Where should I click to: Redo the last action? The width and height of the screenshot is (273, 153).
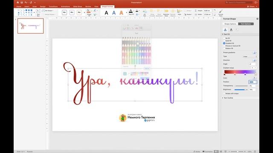point(31,3)
